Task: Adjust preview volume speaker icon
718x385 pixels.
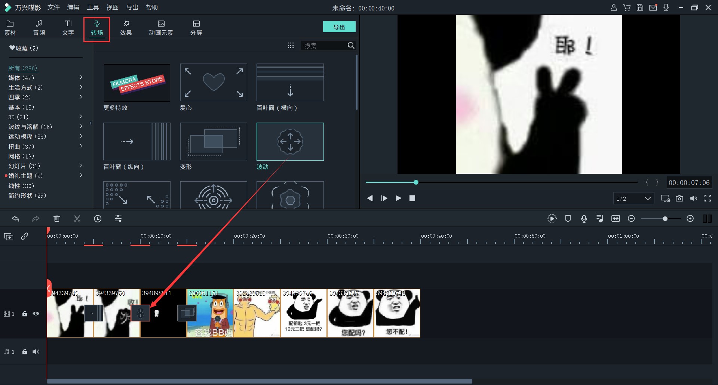Action: click(694, 198)
